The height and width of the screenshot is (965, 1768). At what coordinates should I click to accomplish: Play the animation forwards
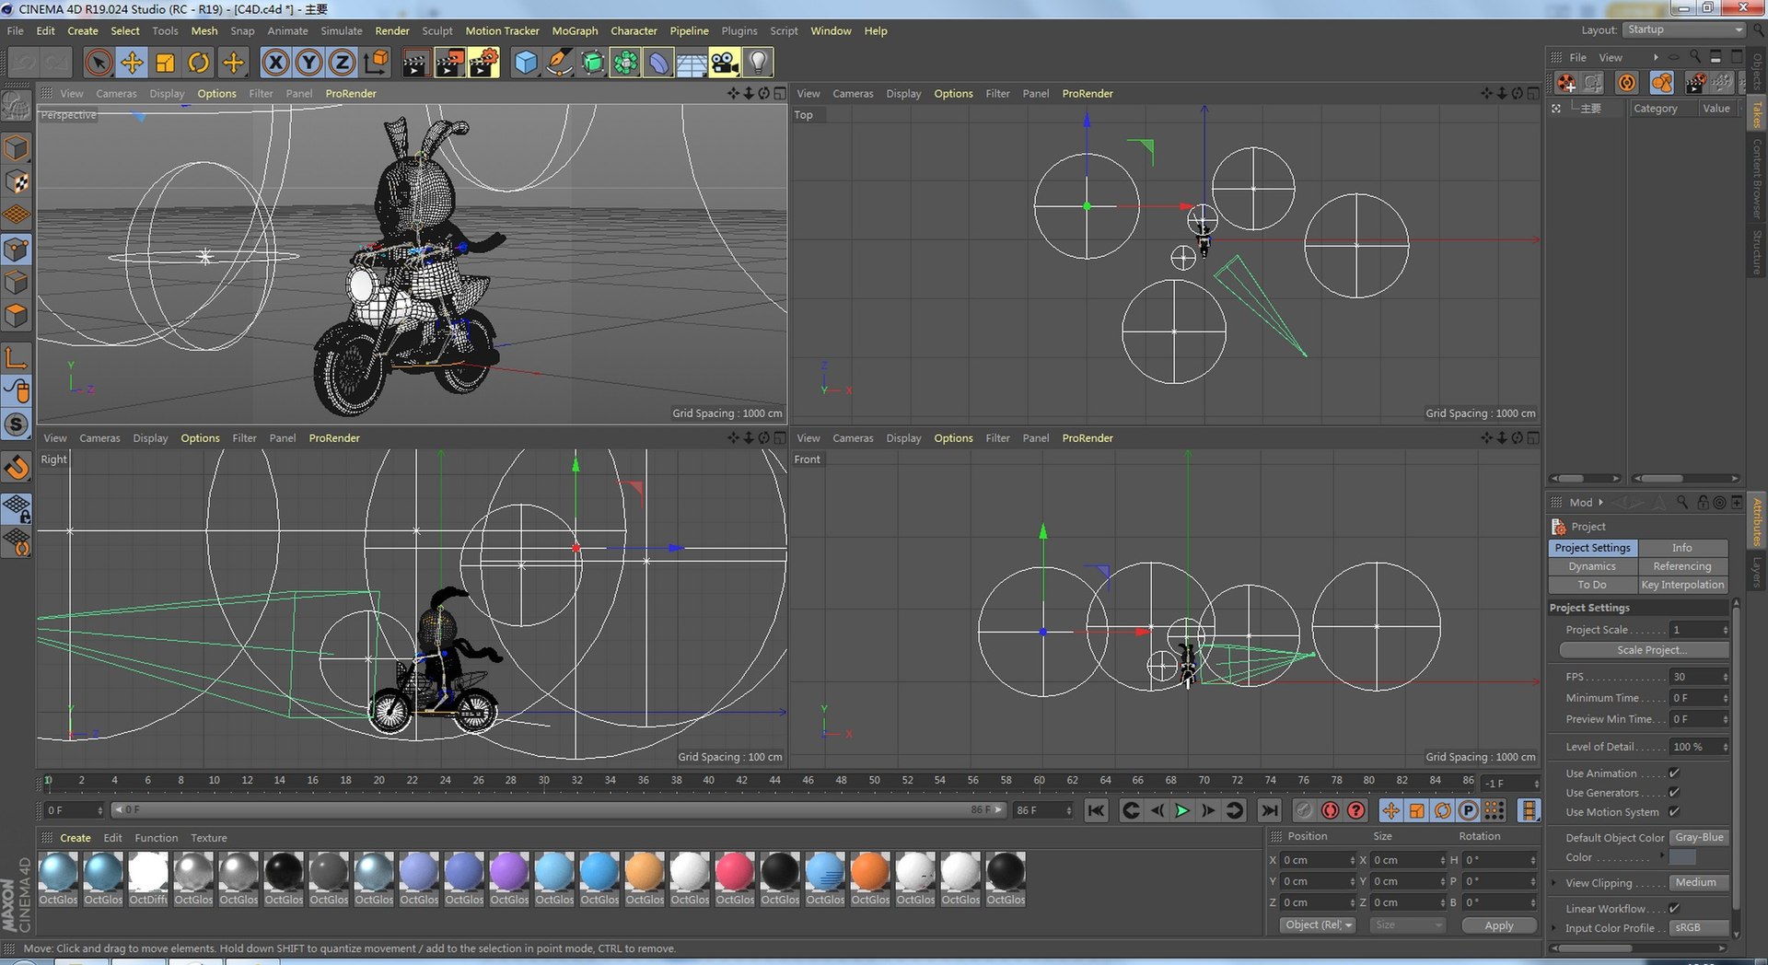click(1182, 810)
